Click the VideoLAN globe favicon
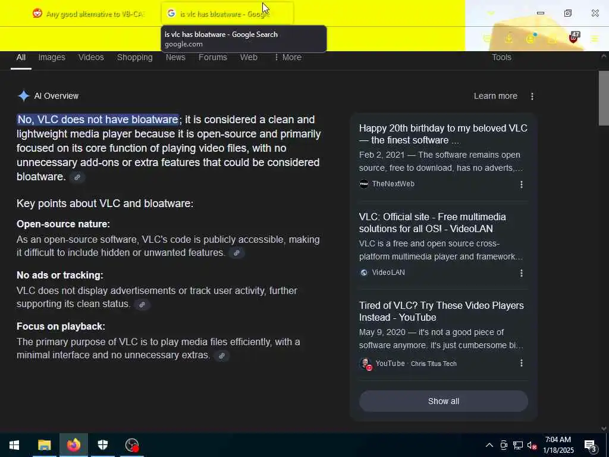This screenshot has height=457, width=609. (364, 273)
